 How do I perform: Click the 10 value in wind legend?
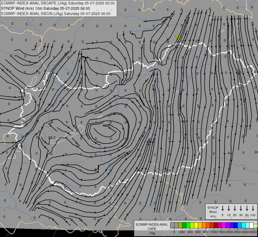(228, 215)
